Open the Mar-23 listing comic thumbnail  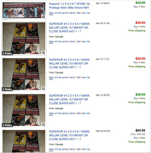pos(24,141)
